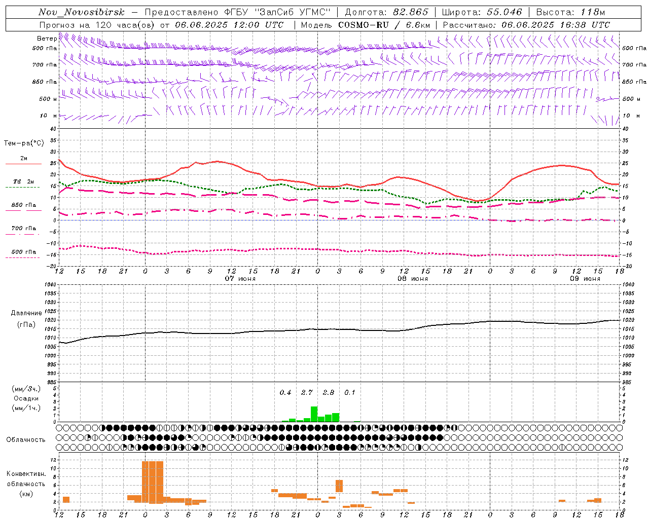
Task: Click the tallest green precipitation bar
Action: (x=314, y=414)
